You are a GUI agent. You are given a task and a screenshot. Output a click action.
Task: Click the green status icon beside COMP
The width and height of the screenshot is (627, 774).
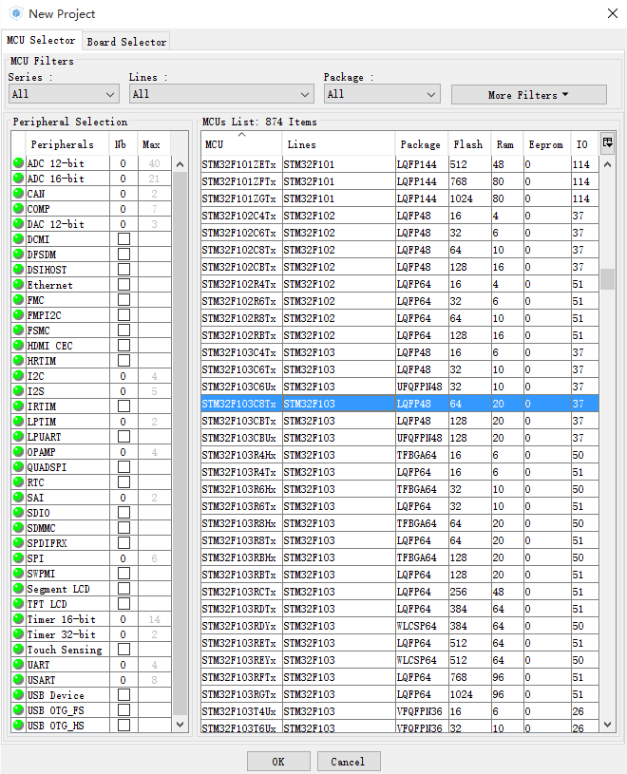18,208
